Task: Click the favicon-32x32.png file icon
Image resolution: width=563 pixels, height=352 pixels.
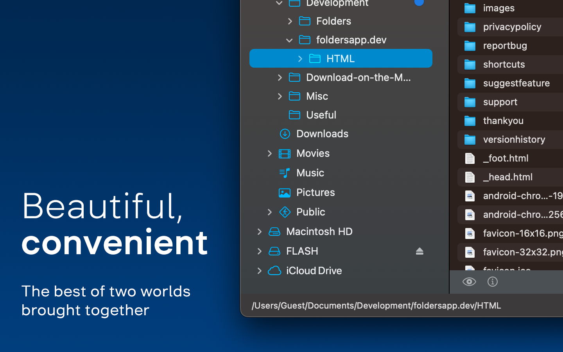Action: click(470, 252)
